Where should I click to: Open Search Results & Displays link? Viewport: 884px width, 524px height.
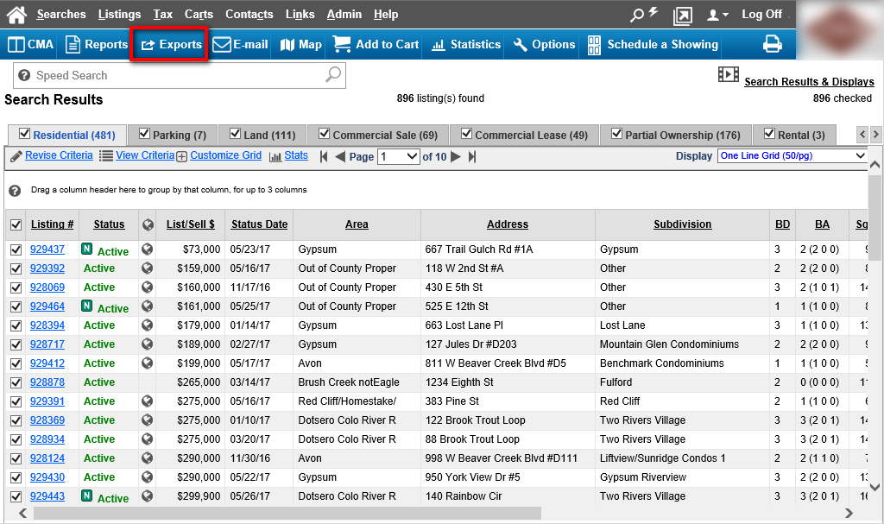click(809, 81)
